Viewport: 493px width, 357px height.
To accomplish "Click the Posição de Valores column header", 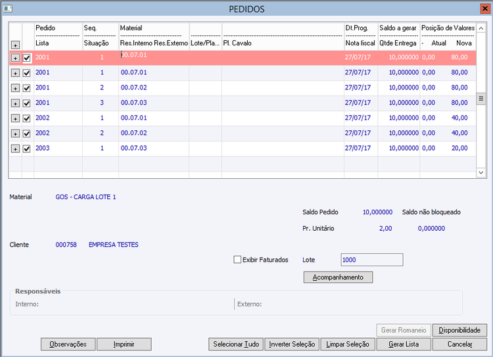I will pos(448,28).
